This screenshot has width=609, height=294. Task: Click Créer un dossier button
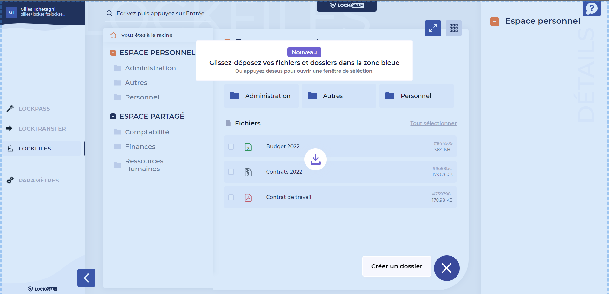pos(396,266)
